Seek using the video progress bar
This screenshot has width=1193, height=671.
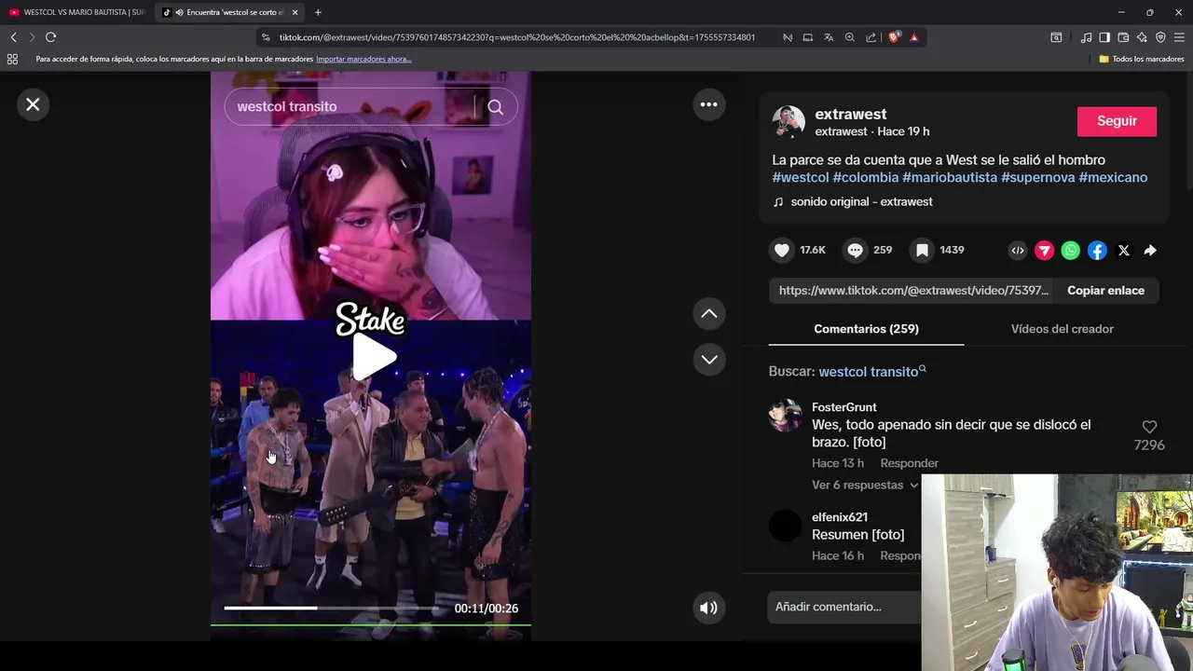coord(331,608)
